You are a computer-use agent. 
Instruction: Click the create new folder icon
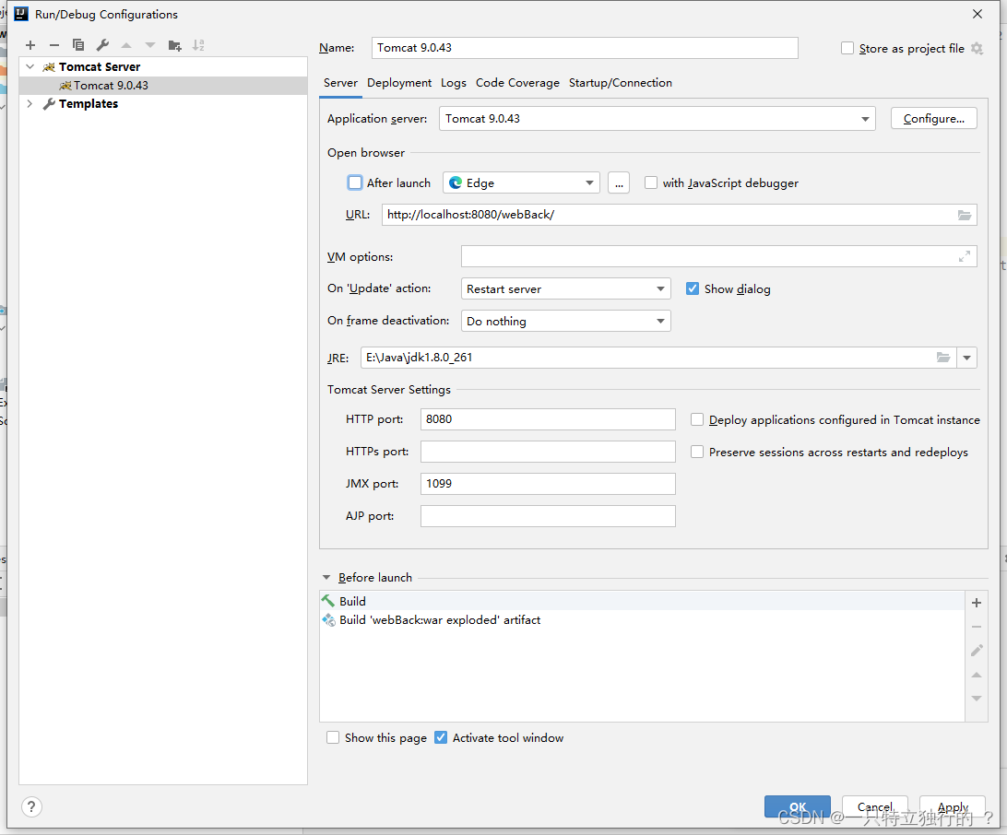(174, 44)
